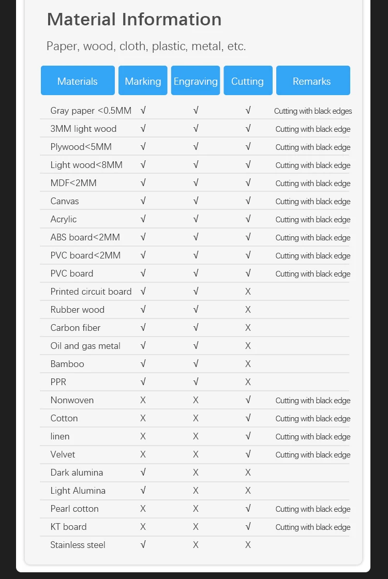Click the Cutting X for Printed circuit board
The image size is (388, 579).
(x=248, y=292)
